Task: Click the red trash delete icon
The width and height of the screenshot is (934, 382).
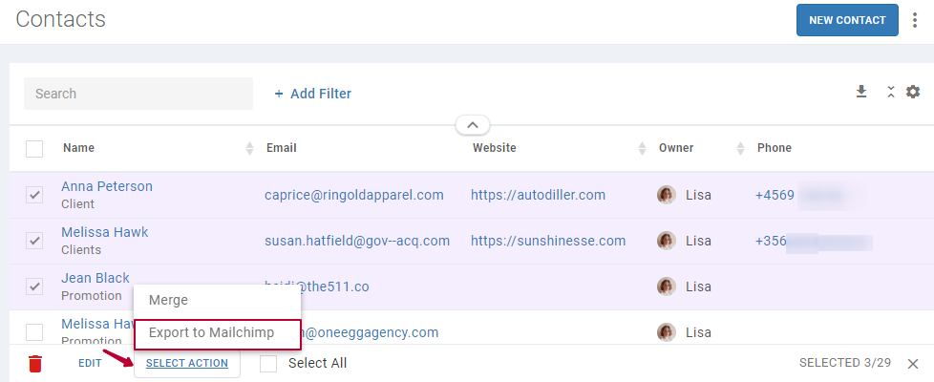Action: (x=35, y=363)
